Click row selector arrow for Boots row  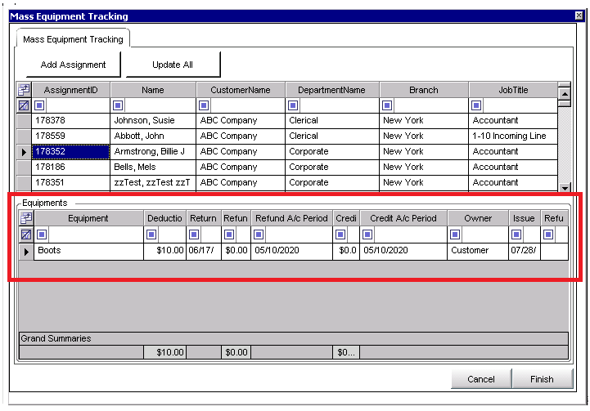click(x=26, y=252)
